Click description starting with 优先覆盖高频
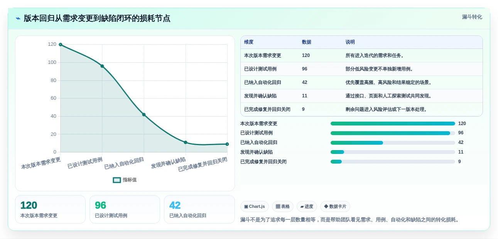 pos(389,82)
